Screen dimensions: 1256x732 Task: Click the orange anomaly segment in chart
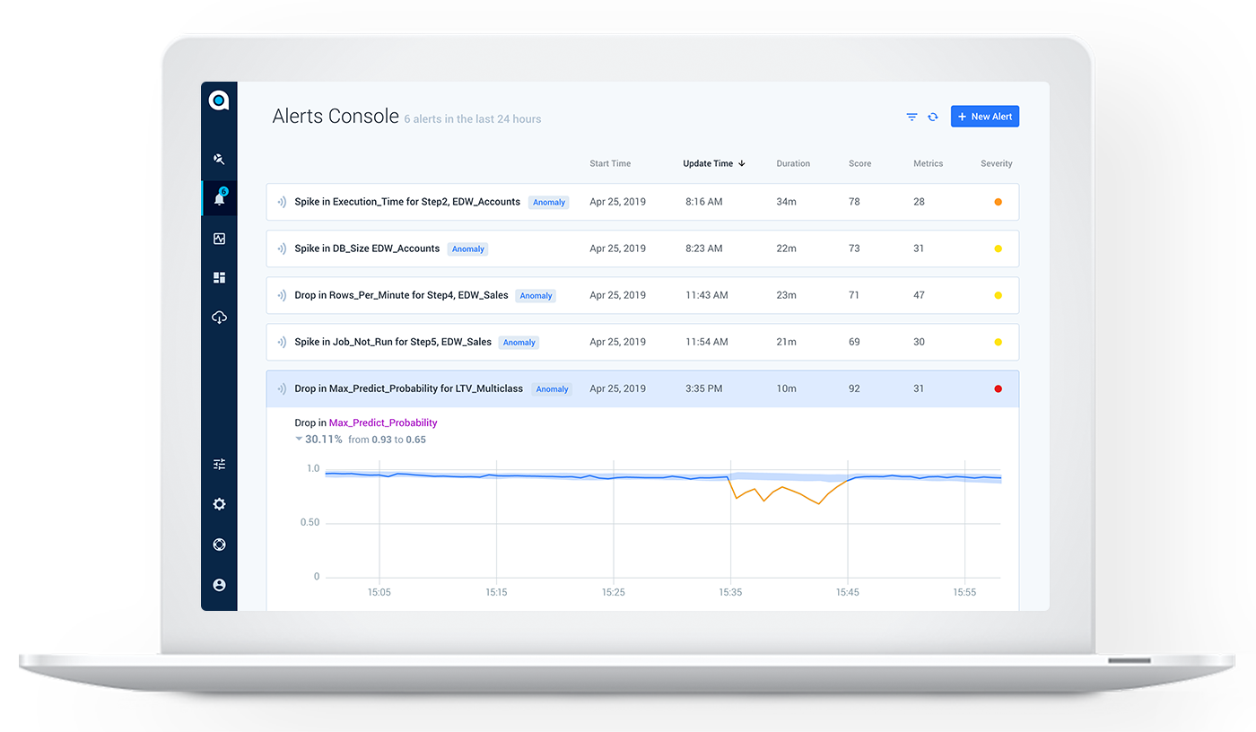pos(789,492)
